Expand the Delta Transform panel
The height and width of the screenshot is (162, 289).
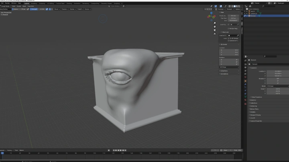(x=257, y=97)
